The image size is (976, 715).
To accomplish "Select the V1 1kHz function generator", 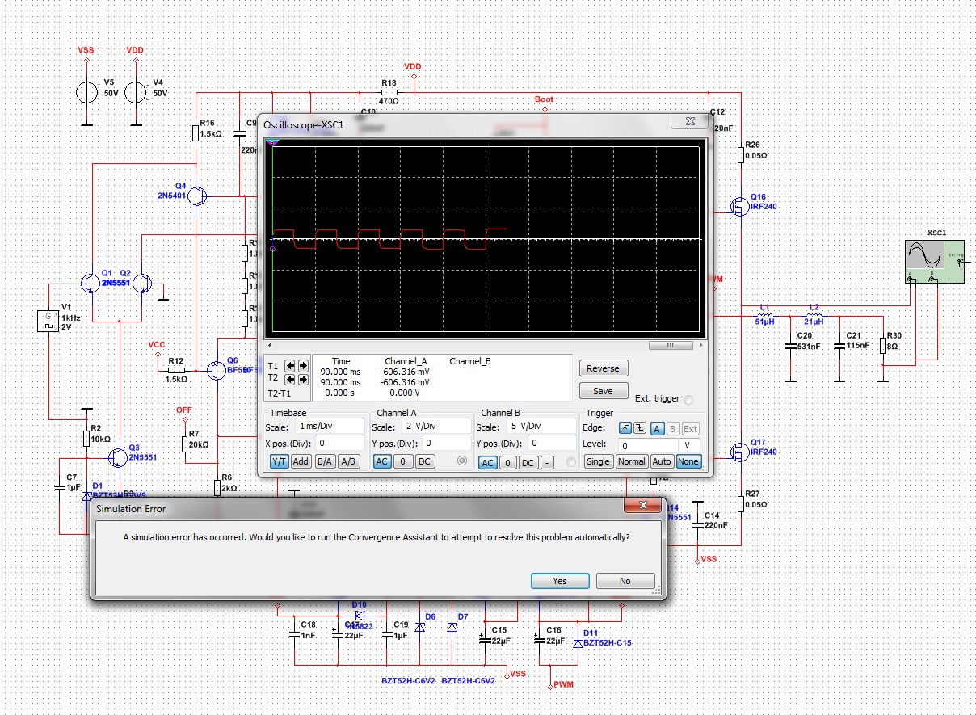I will point(48,322).
